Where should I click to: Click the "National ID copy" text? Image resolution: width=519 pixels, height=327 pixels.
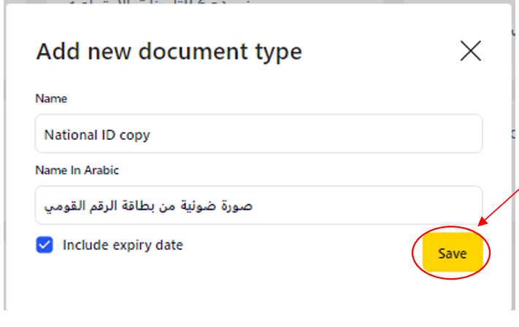tap(97, 135)
